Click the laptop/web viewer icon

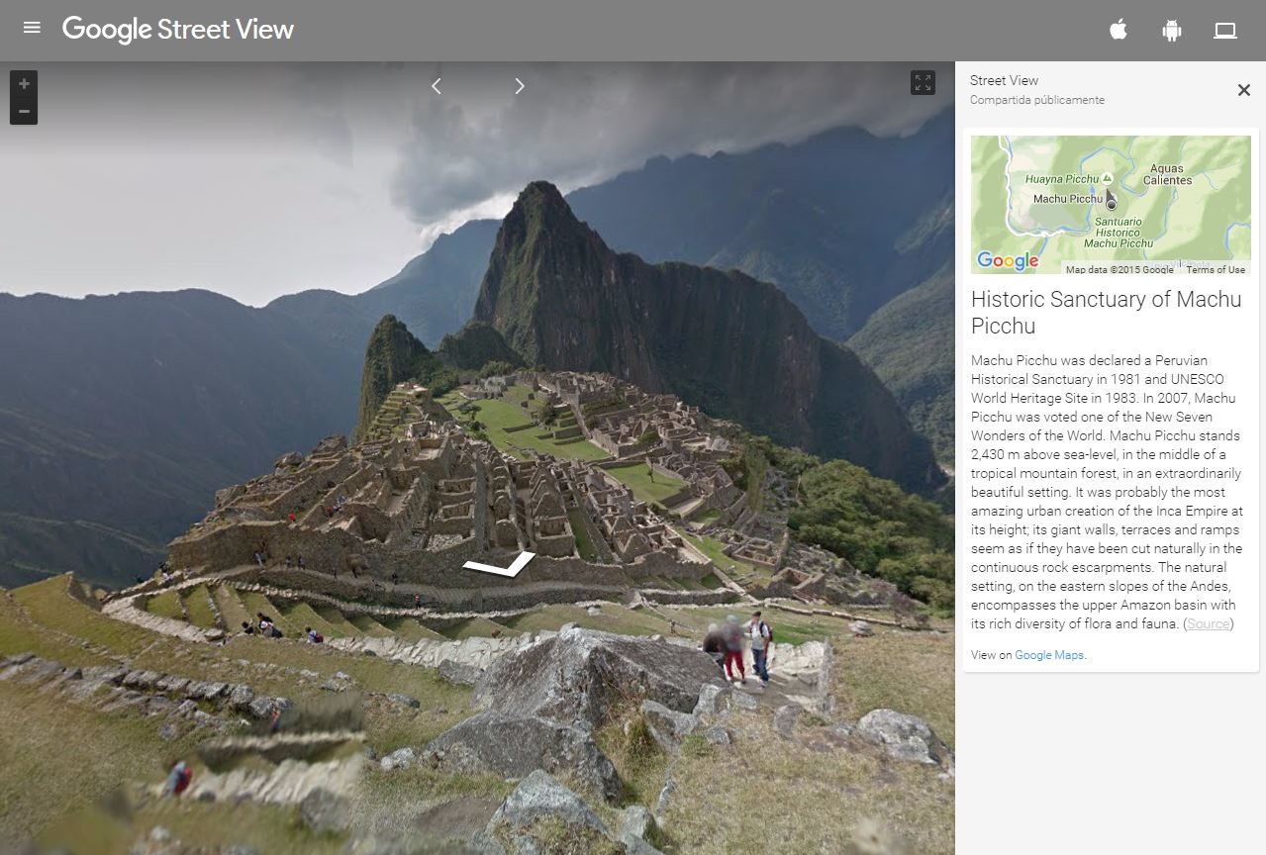[x=1224, y=30]
